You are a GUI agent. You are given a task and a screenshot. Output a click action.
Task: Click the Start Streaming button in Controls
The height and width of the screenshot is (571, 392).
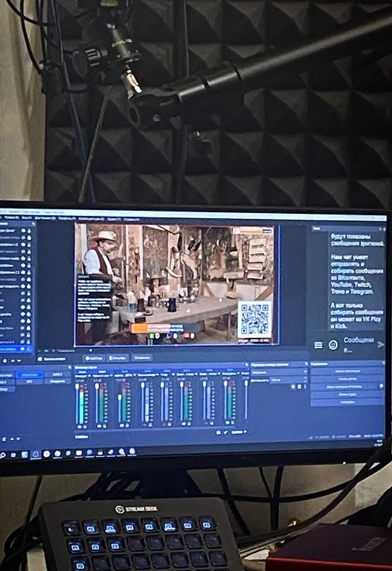click(x=347, y=371)
